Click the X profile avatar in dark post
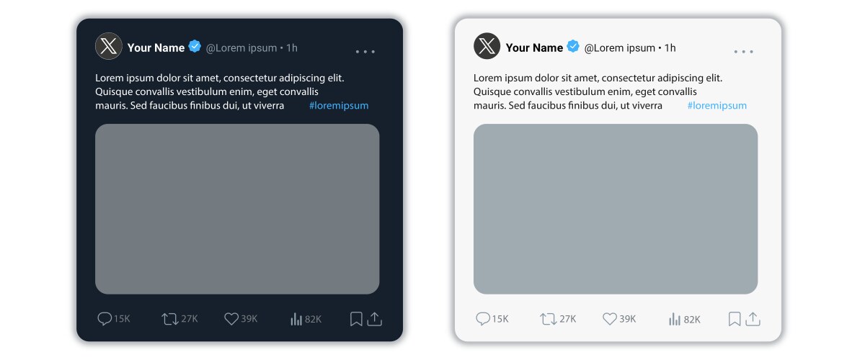This screenshot has height=360, width=865. (108, 47)
